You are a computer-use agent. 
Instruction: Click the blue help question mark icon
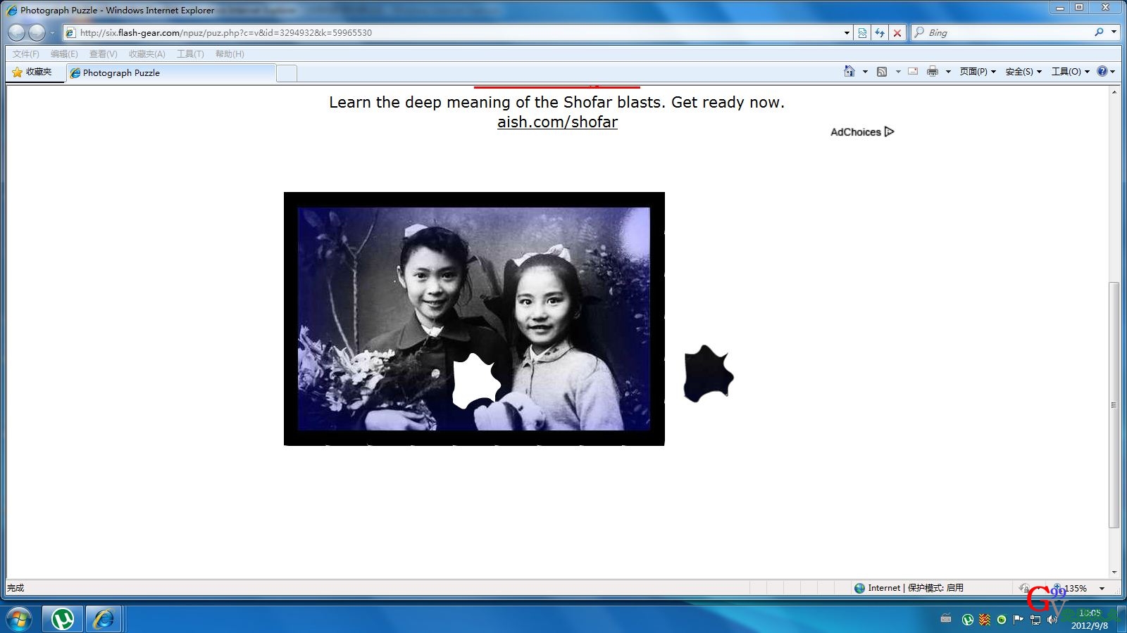[x=1102, y=71]
